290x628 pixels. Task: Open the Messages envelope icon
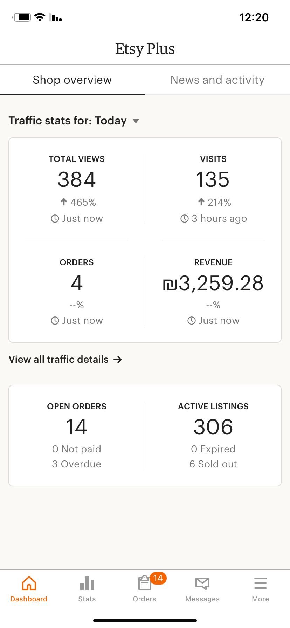(x=202, y=583)
